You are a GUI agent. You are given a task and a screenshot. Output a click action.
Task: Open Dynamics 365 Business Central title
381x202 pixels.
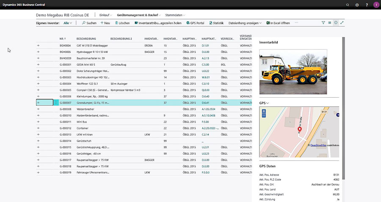point(24,5)
